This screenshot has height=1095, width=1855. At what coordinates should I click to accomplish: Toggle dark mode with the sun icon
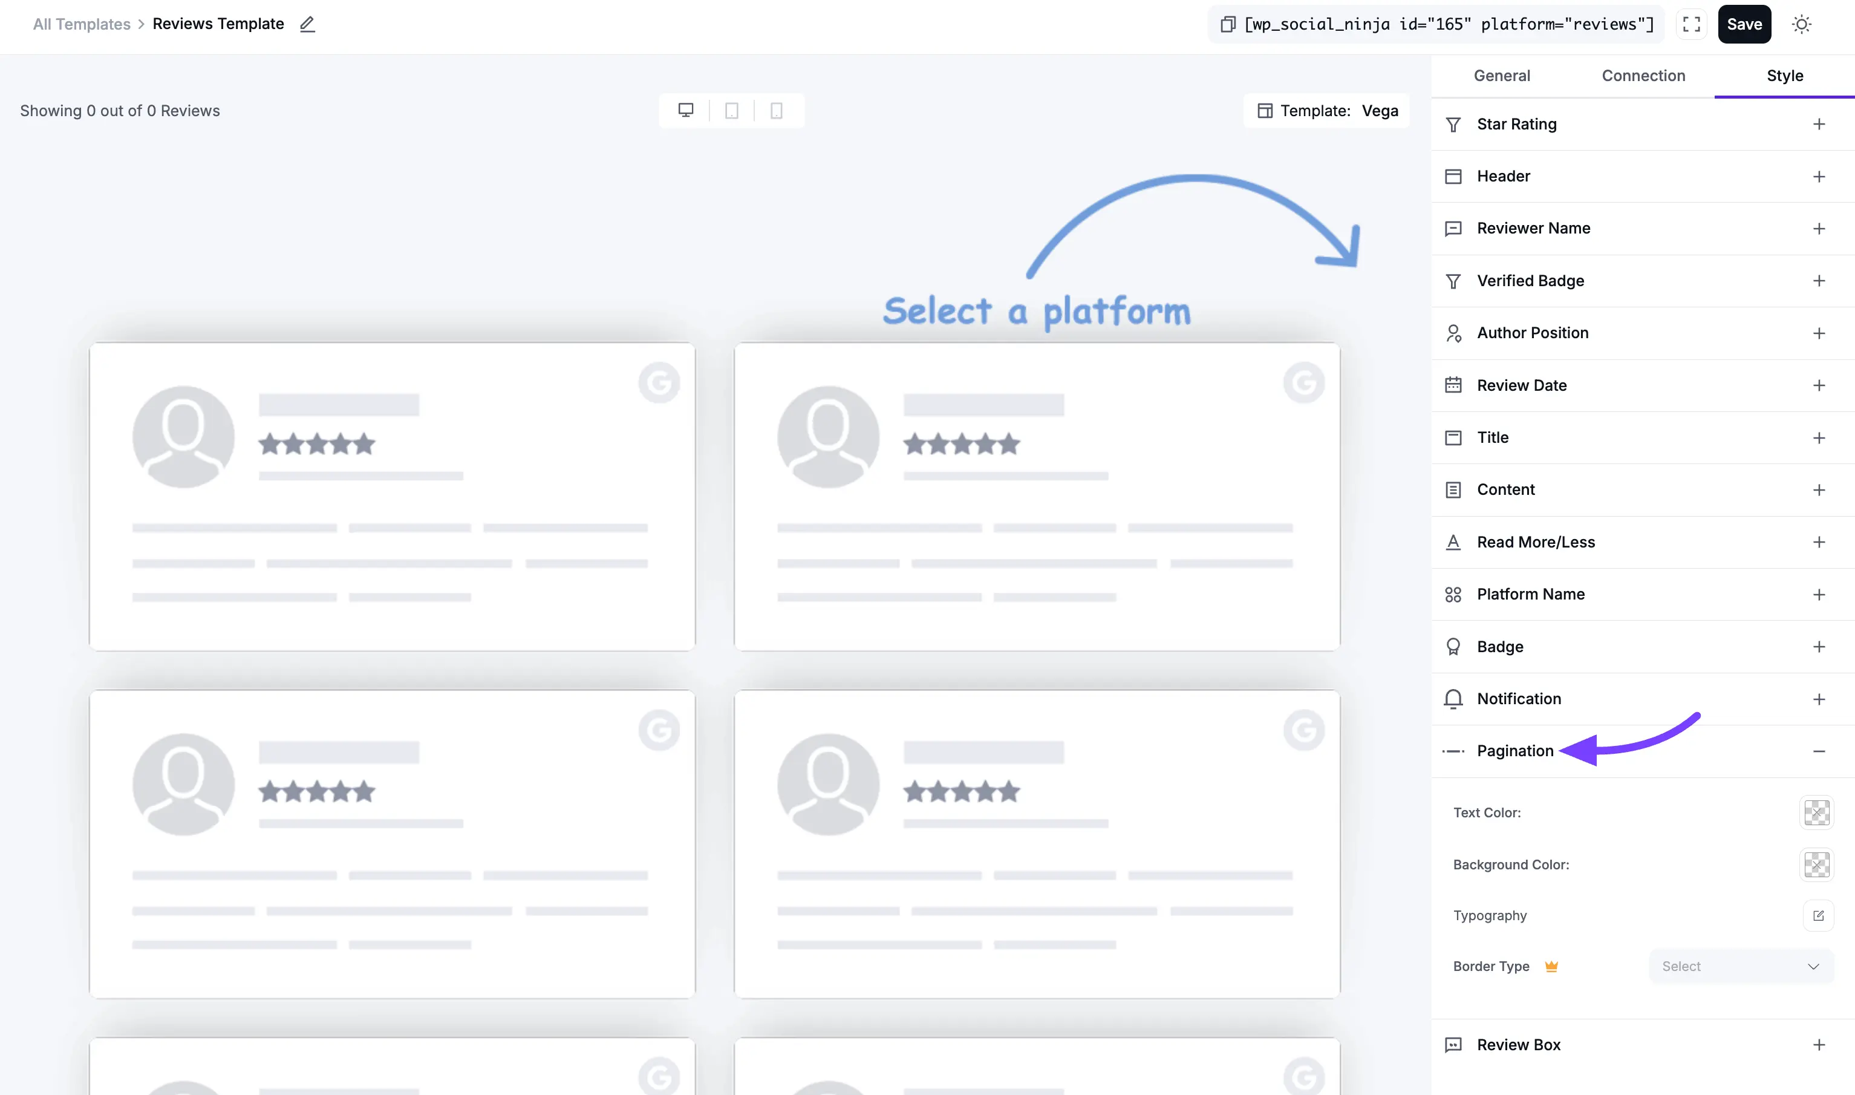click(1802, 24)
